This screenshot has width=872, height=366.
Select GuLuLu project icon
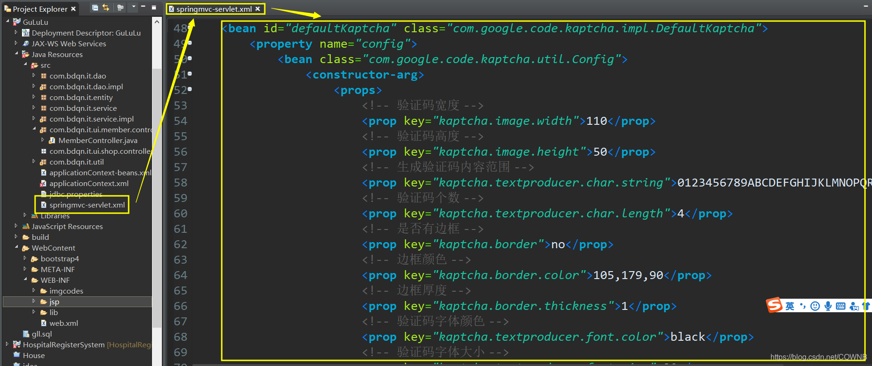17,22
